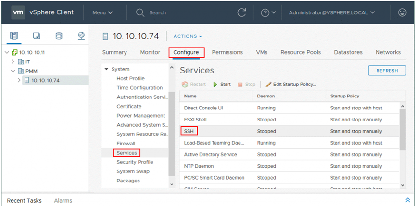Open Edit Startup Policy dialog
Viewport: 416px width, 206px height.
[291, 85]
